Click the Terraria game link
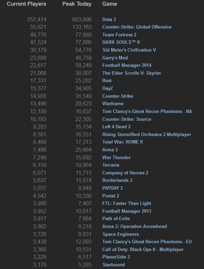The width and height of the screenshot is (204, 269). [x=111, y=165]
